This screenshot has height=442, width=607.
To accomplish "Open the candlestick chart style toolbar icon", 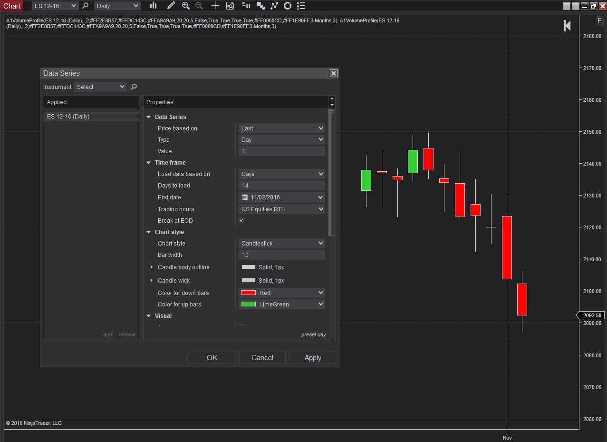I will coord(153,6).
